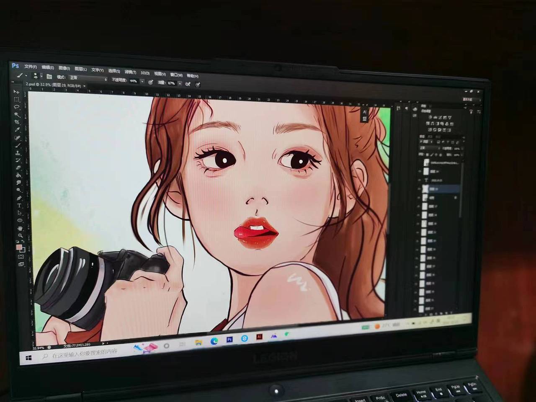Select the Clone Stamp tool
Image resolution: width=536 pixels, height=402 pixels.
click(18, 153)
